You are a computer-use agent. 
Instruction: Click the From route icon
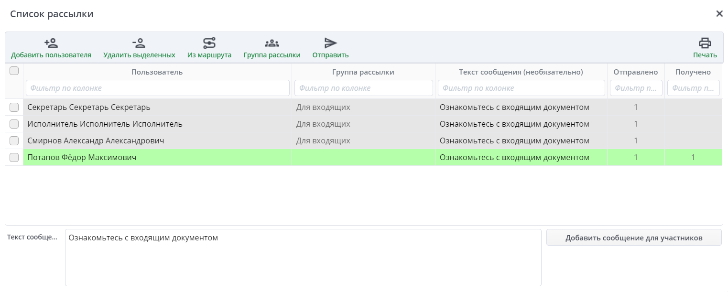pos(209,43)
